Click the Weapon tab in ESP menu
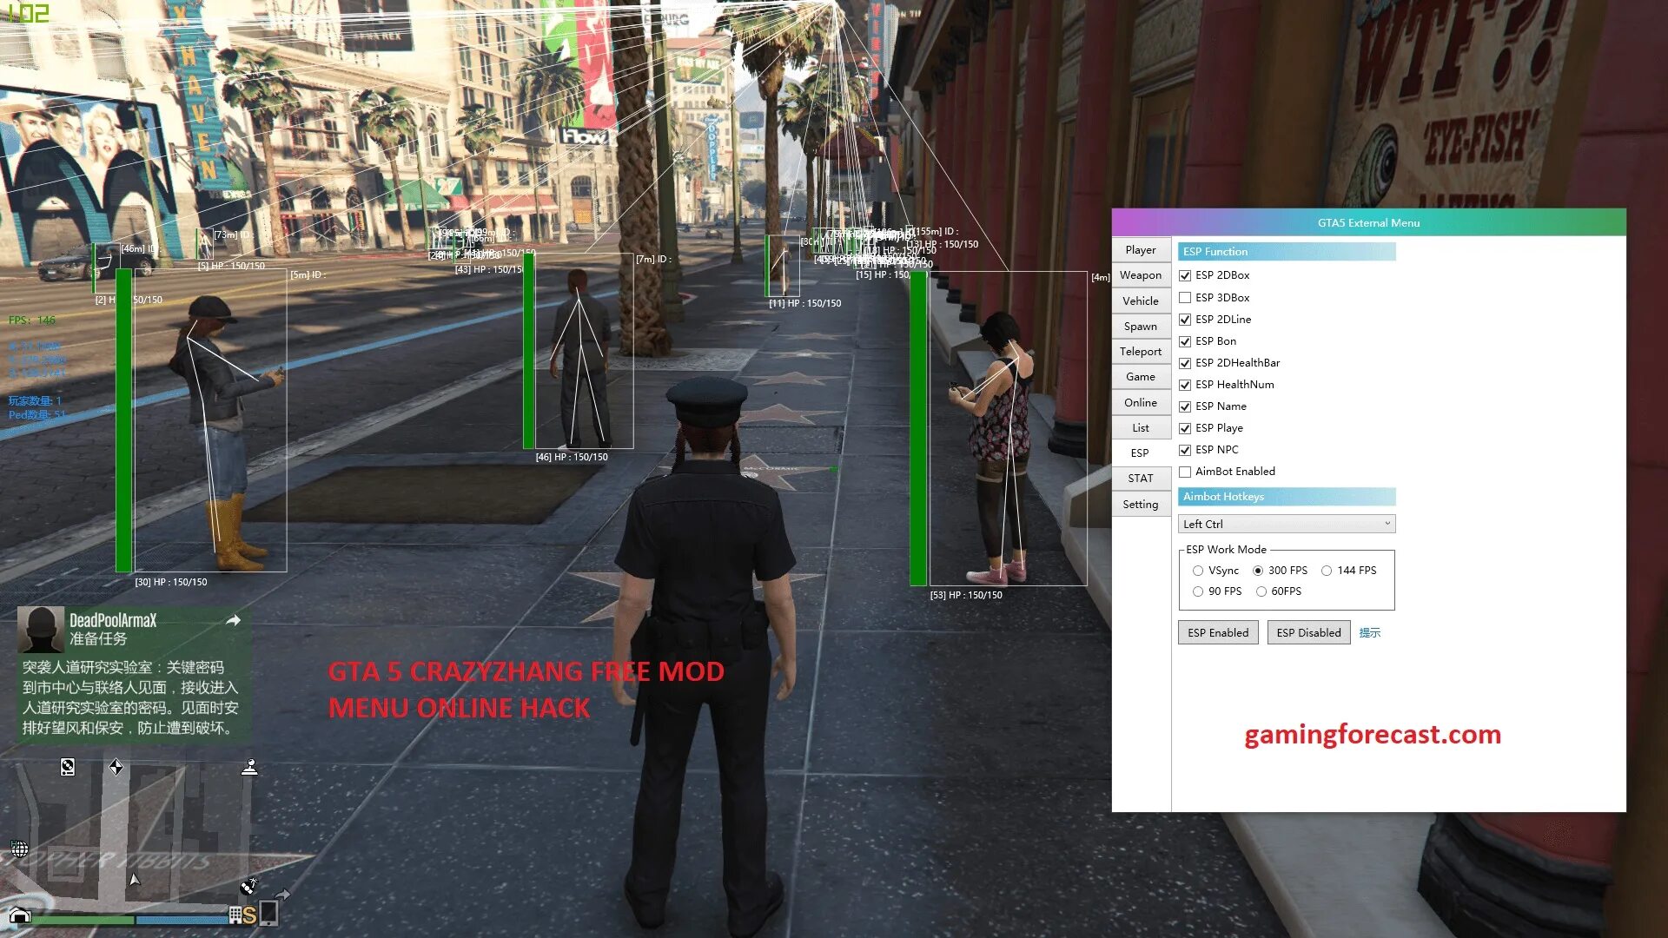This screenshot has height=938, width=1668. click(1140, 274)
